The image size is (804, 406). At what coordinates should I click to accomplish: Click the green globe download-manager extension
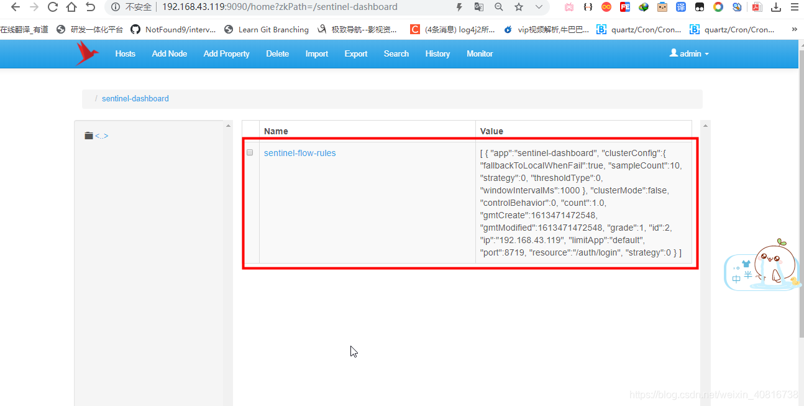(x=644, y=7)
